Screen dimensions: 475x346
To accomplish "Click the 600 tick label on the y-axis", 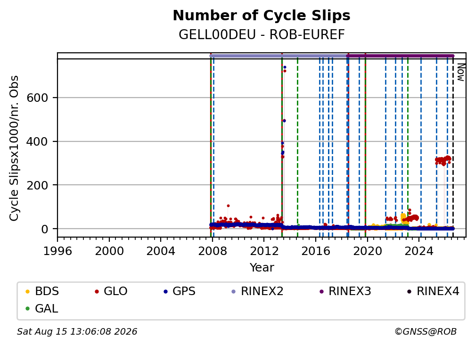I will click(37, 98).
